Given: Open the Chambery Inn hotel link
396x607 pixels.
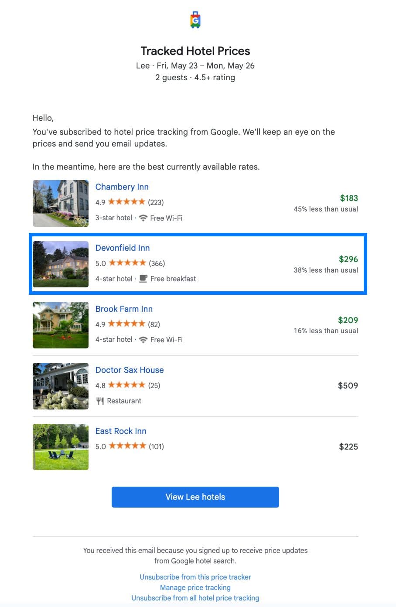Looking at the screenshot, I should point(122,187).
